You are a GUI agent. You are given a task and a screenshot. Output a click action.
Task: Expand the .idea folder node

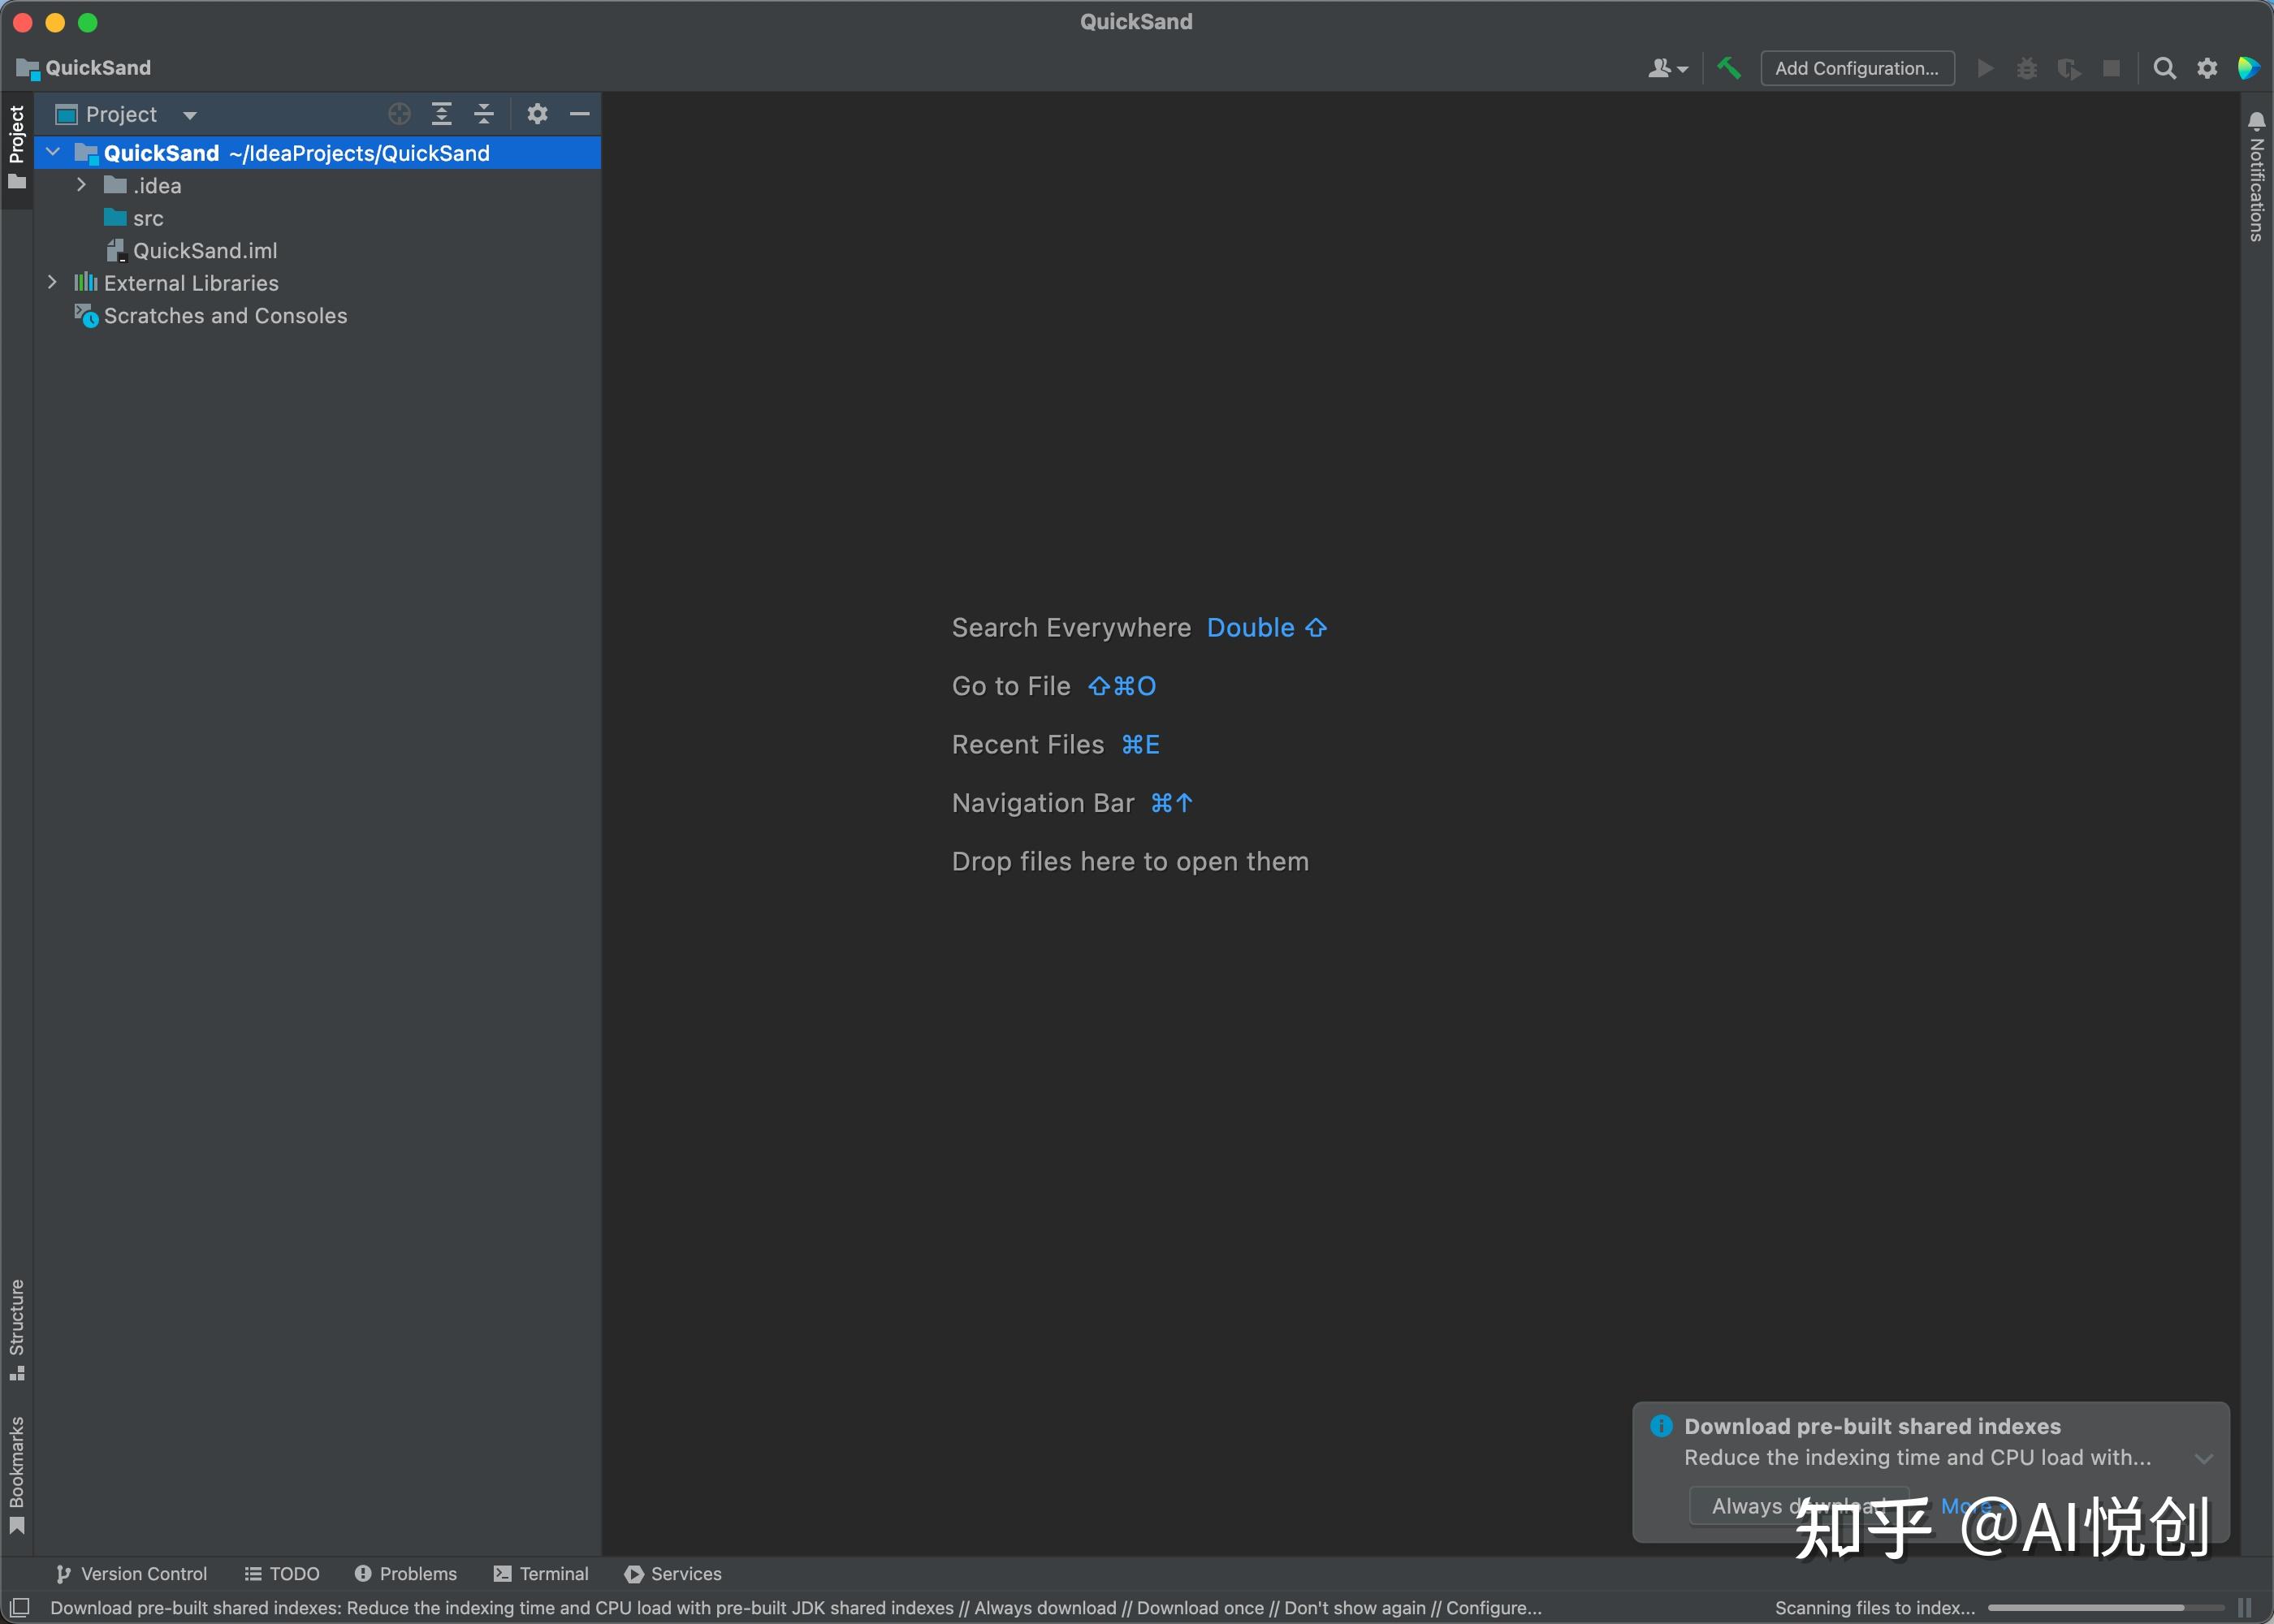[82, 185]
